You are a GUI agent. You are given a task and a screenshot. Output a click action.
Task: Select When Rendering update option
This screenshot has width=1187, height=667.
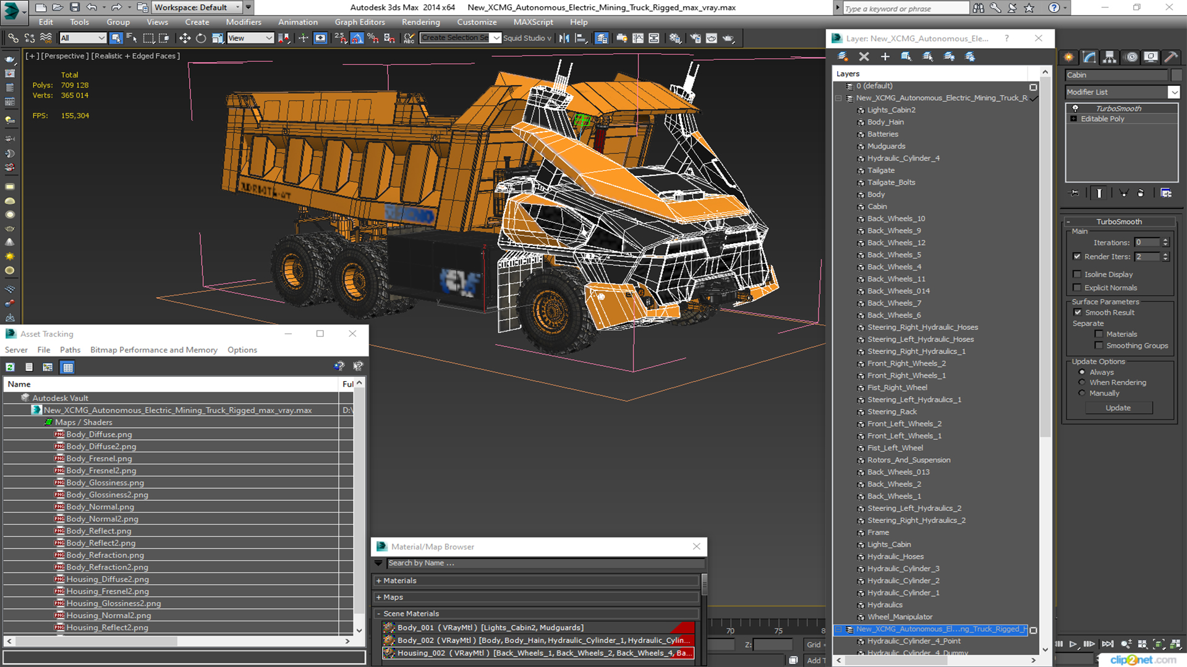(1082, 382)
